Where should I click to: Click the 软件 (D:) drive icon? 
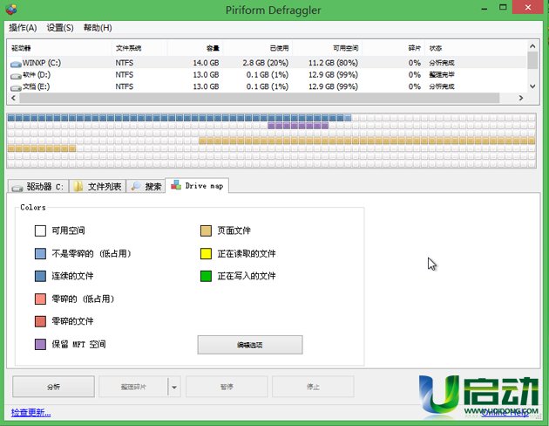(16, 76)
